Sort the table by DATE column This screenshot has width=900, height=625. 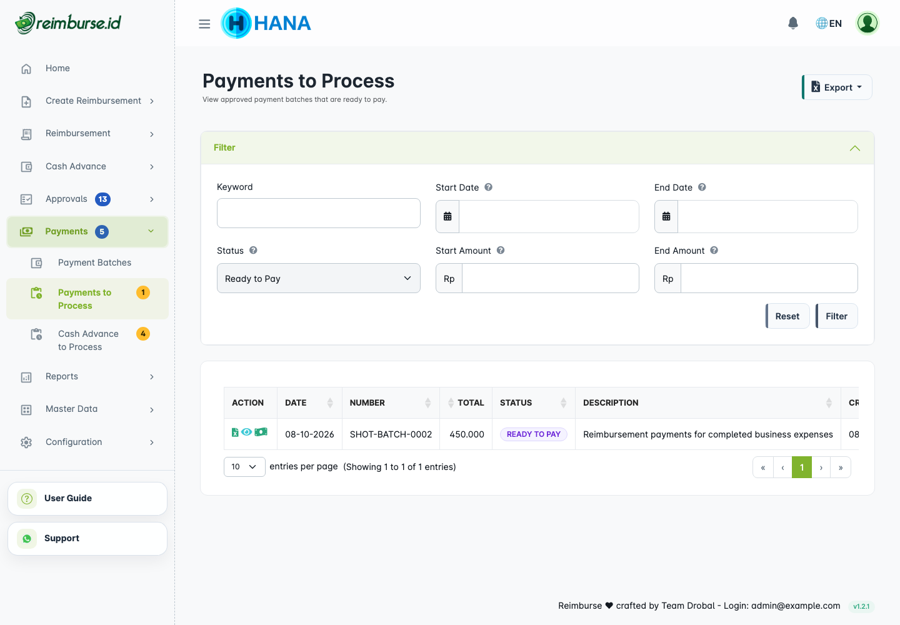click(309, 402)
